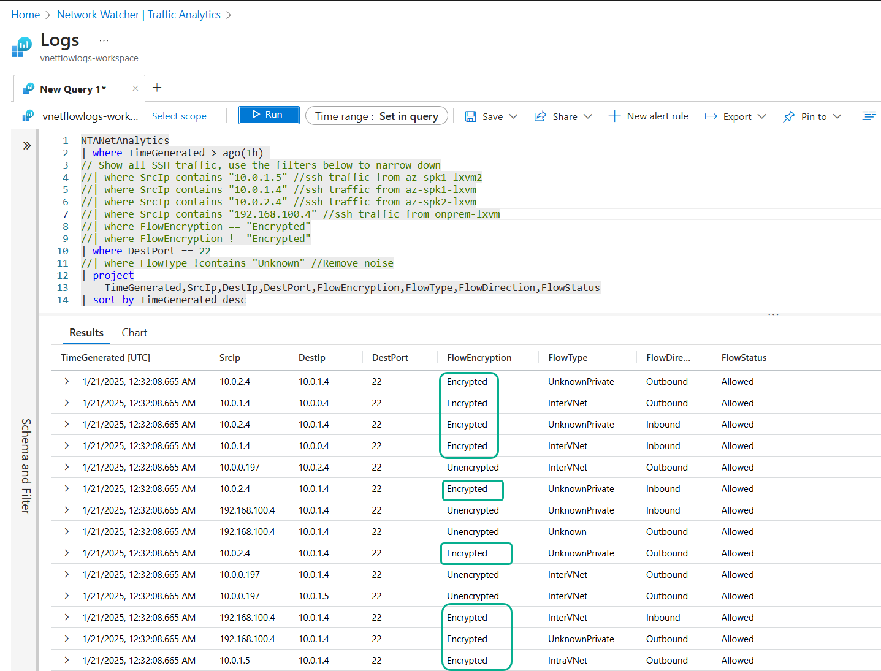Click the FlowDire... column header
Screen dimensions: 881x671
[x=668, y=358]
